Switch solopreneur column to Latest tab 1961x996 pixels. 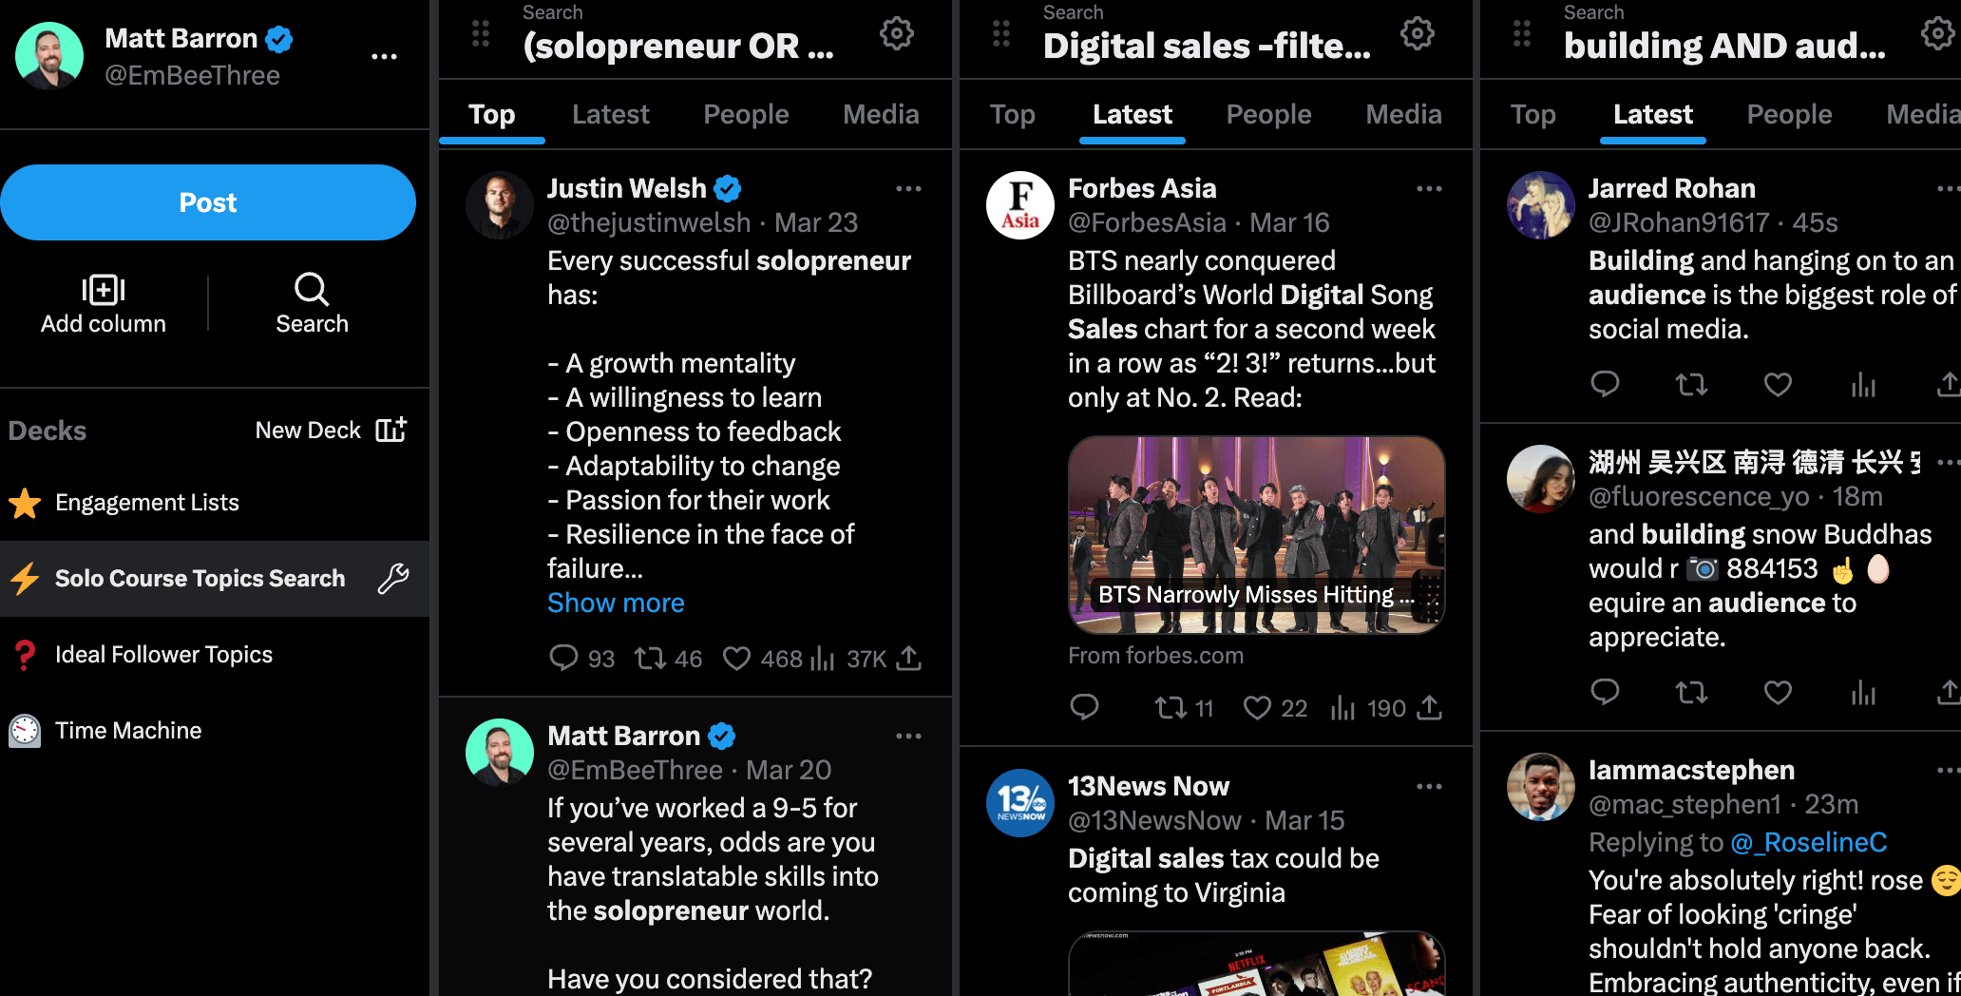click(x=610, y=115)
